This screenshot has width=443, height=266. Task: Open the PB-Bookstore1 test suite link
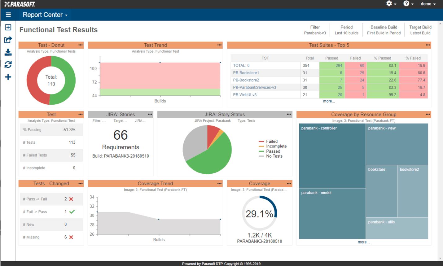click(x=246, y=73)
